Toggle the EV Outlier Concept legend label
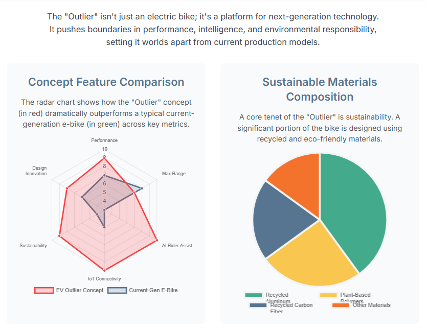The width and height of the screenshot is (427, 332). [x=79, y=290]
